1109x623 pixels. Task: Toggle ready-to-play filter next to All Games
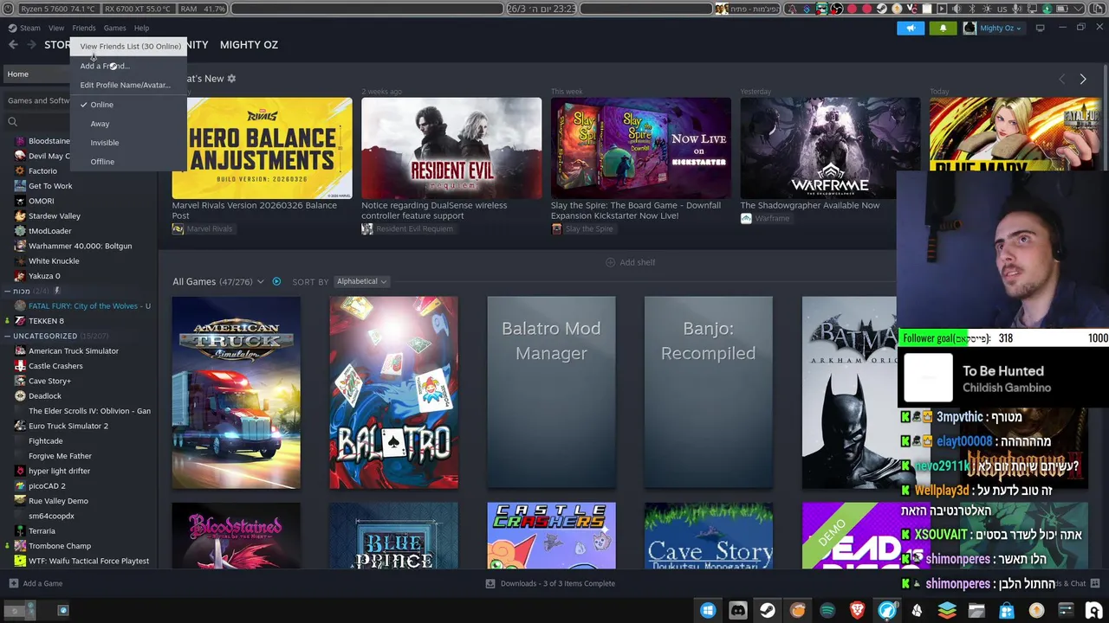click(276, 281)
